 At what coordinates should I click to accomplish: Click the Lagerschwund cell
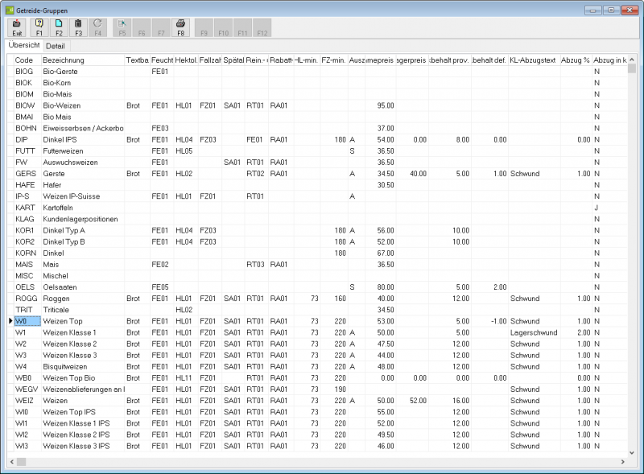click(x=535, y=332)
